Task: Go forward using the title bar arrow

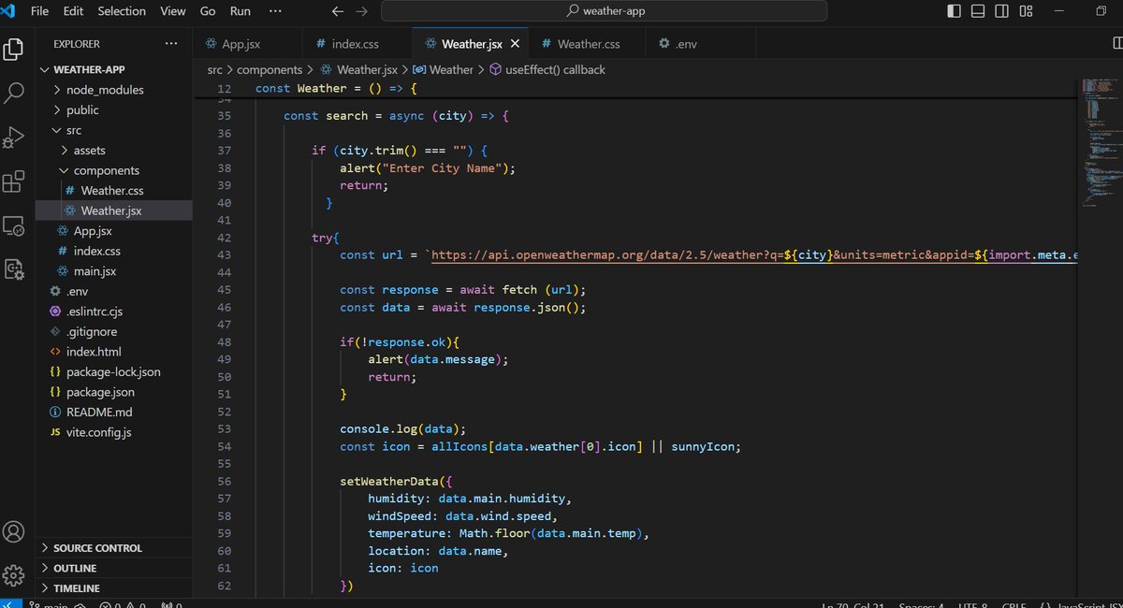Action: point(361,11)
